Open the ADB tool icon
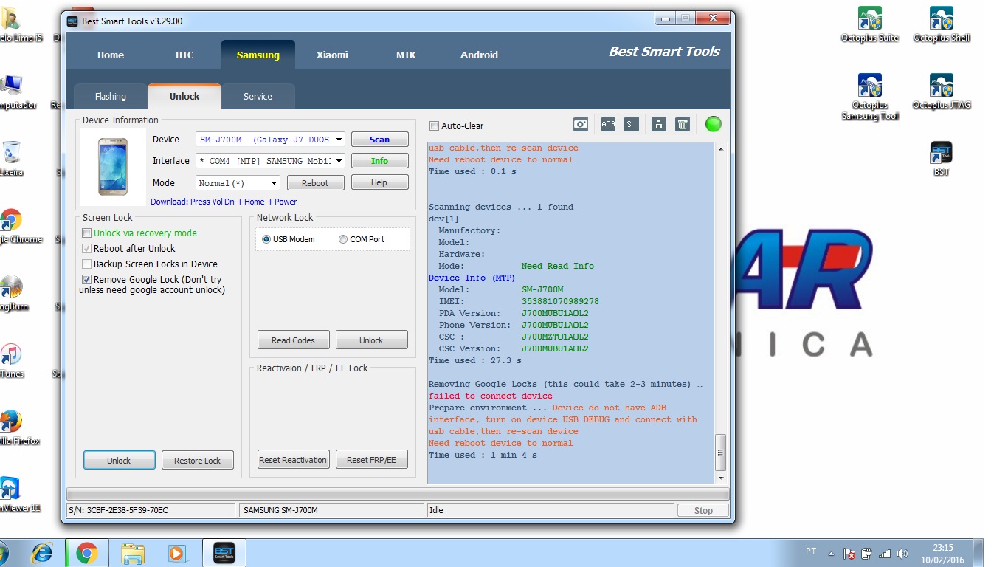Viewport: 1008px width, 567px height. [607, 125]
